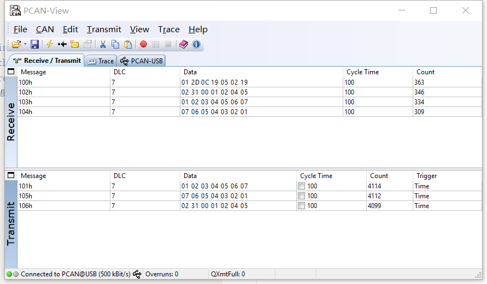Open the Help menu
This screenshot has height=284, width=487.
click(x=198, y=29)
